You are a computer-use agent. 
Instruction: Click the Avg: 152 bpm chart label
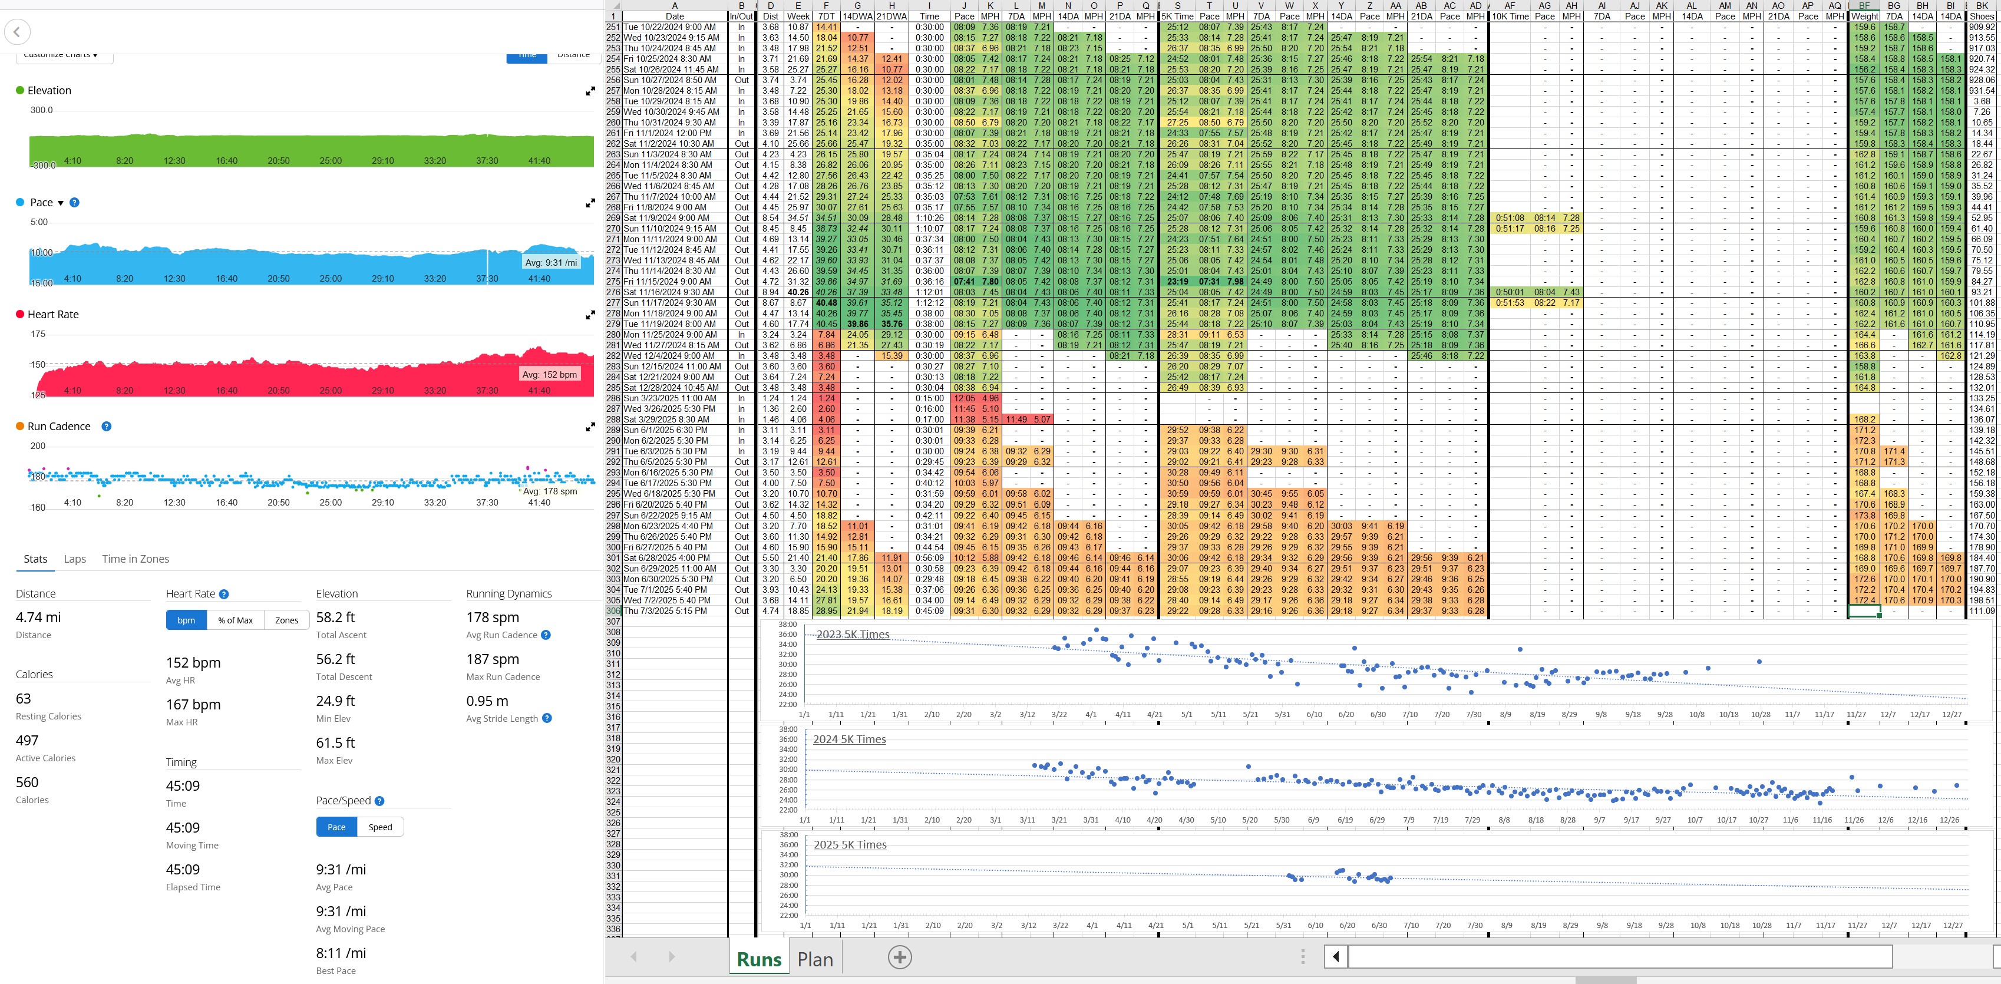[549, 374]
